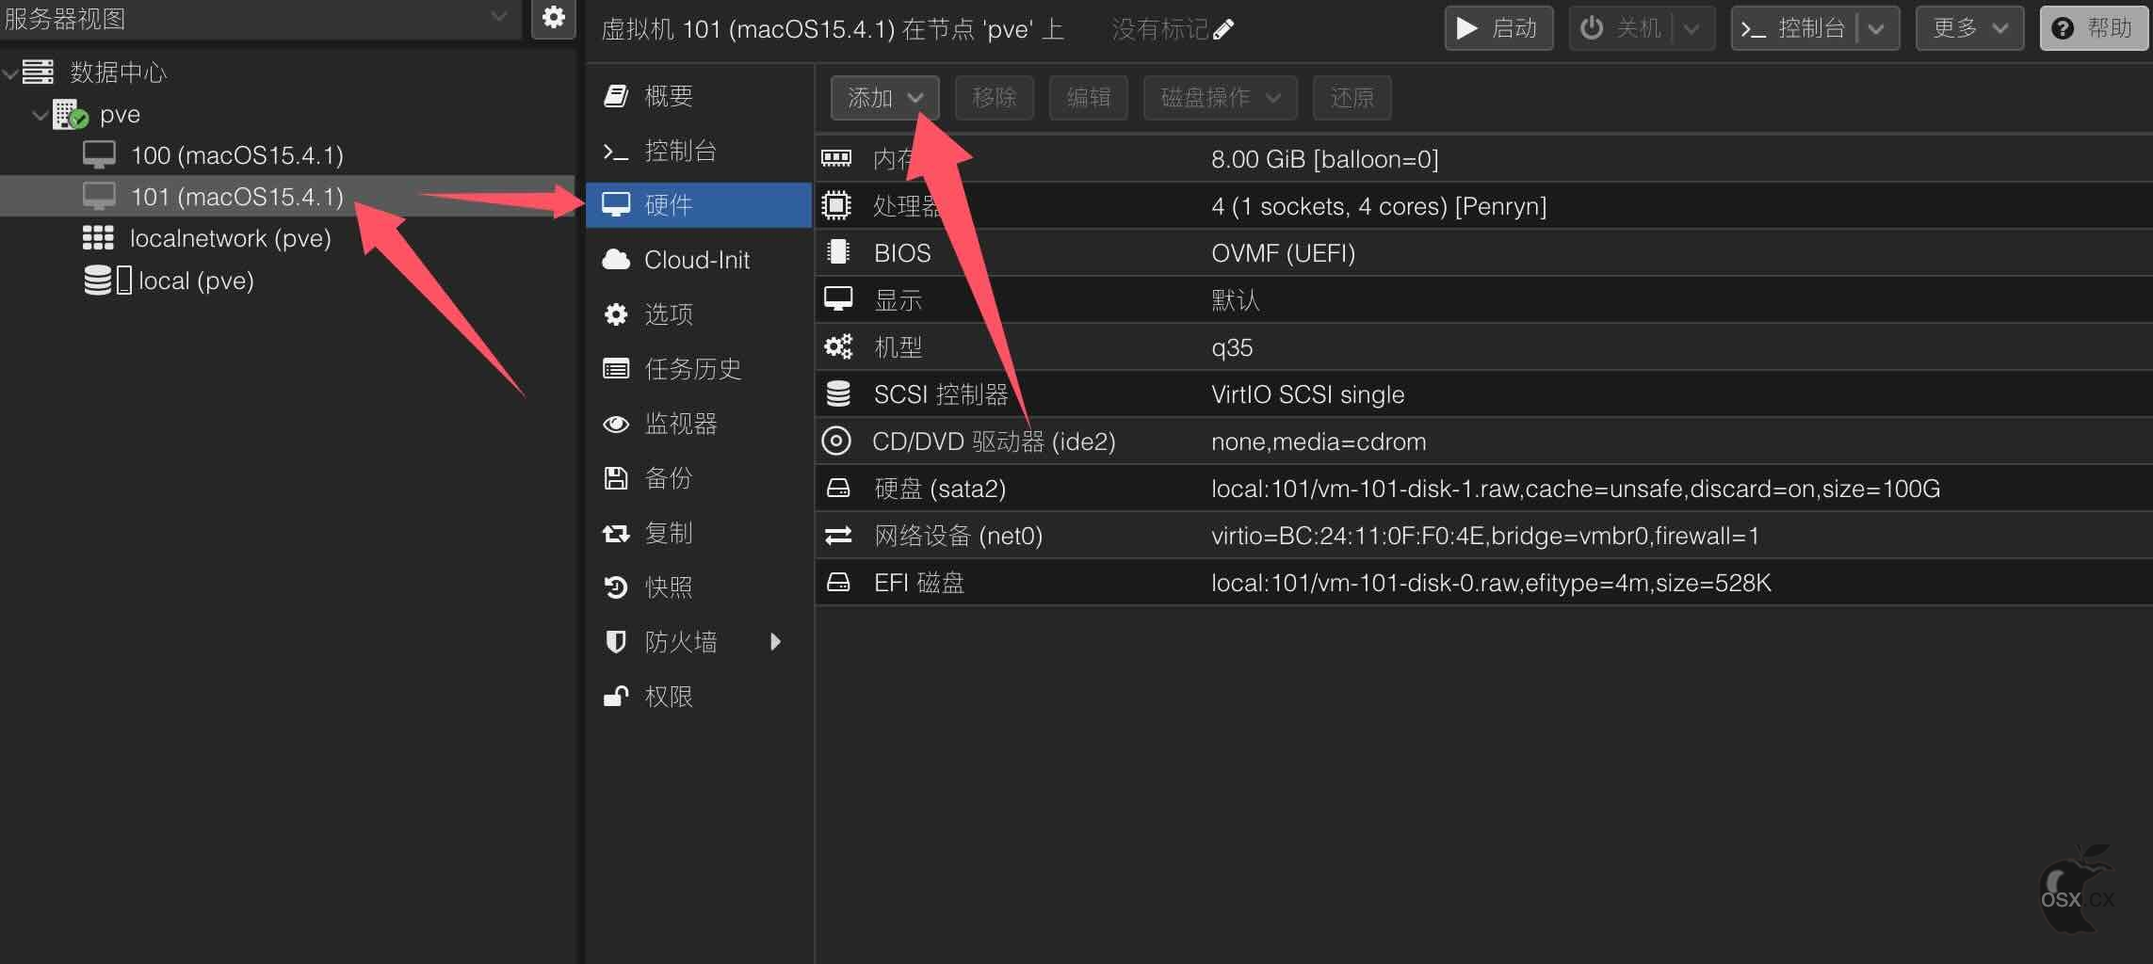Open the 磁盘操作 disk action dropdown
Image resolution: width=2153 pixels, height=964 pixels.
(x=1221, y=98)
